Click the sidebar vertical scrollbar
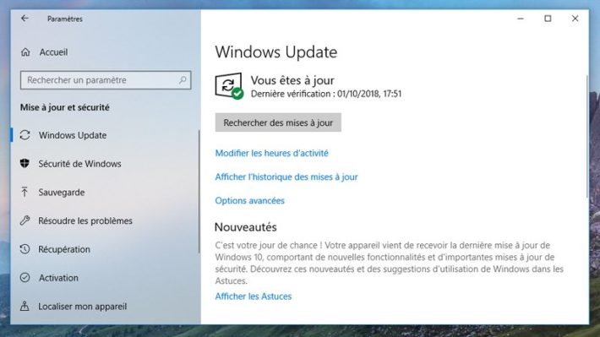 199,191
